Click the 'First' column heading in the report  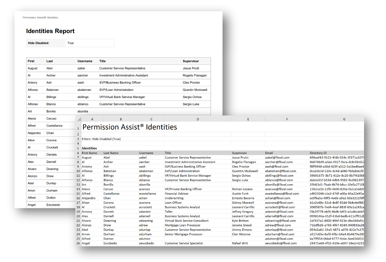31,61
